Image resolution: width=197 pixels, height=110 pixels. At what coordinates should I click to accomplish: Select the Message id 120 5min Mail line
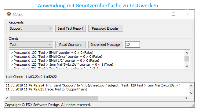[62, 64]
